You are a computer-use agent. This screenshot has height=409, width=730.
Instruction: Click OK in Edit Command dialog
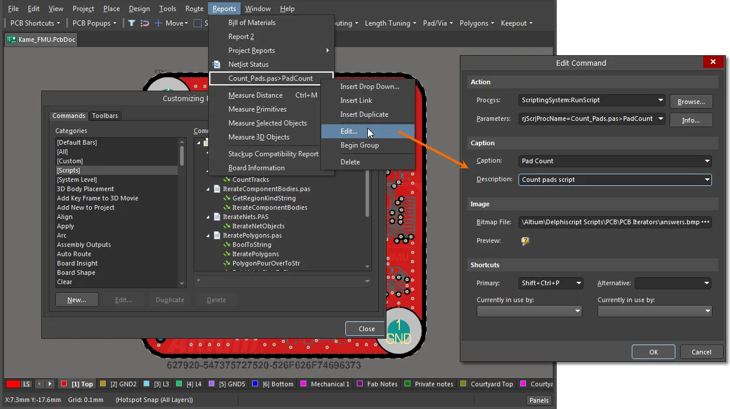point(653,351)
